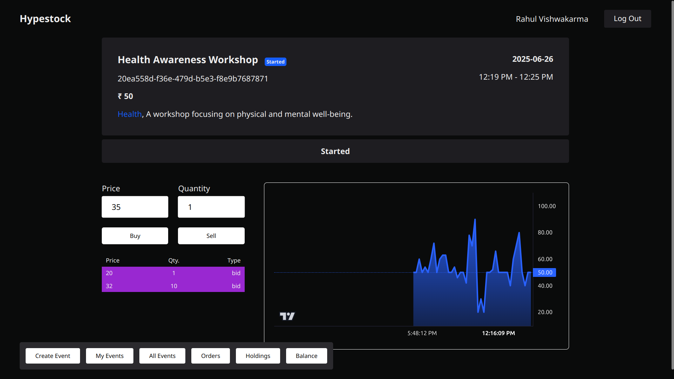Screen dimensions: 674x379
Task: Click the TradingView logo on the chart
Action: pos(287,316)
